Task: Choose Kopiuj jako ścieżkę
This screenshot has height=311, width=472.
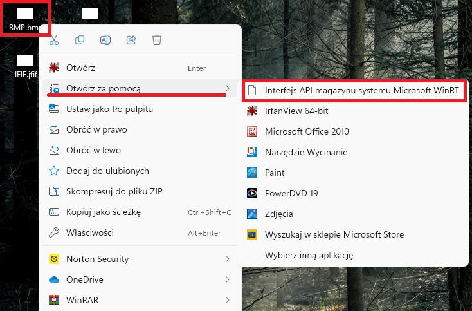Action: [x=140, y=212]
